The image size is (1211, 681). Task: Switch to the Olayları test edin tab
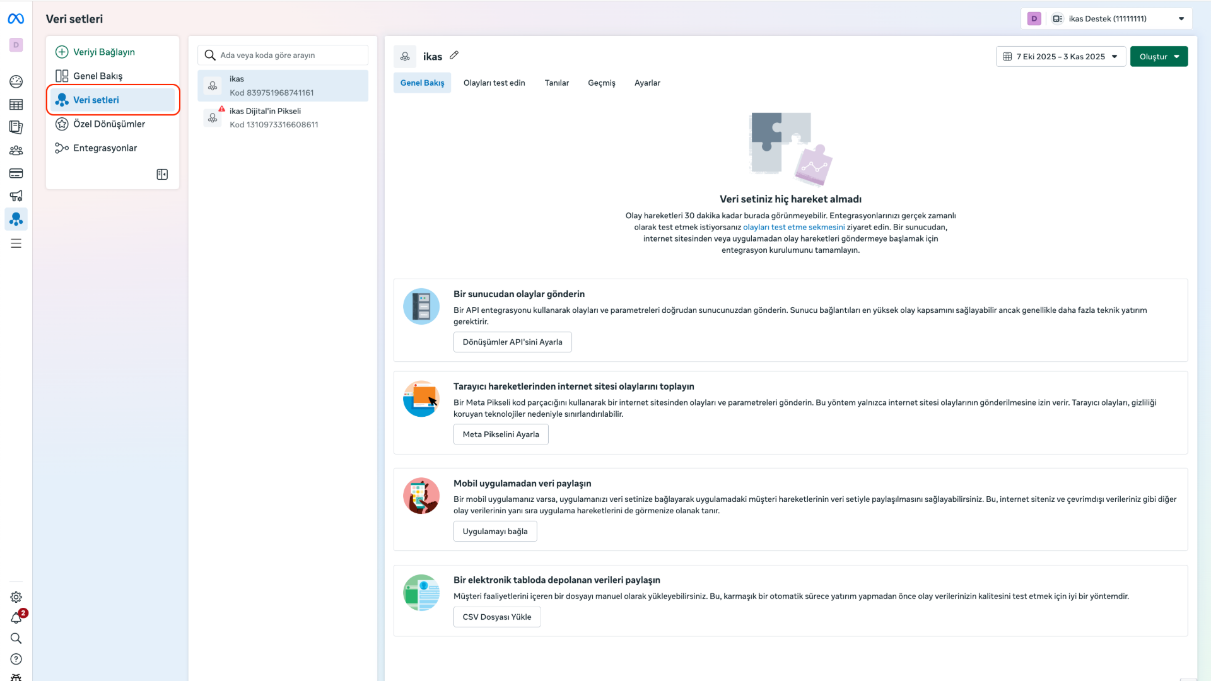[494, 83]
